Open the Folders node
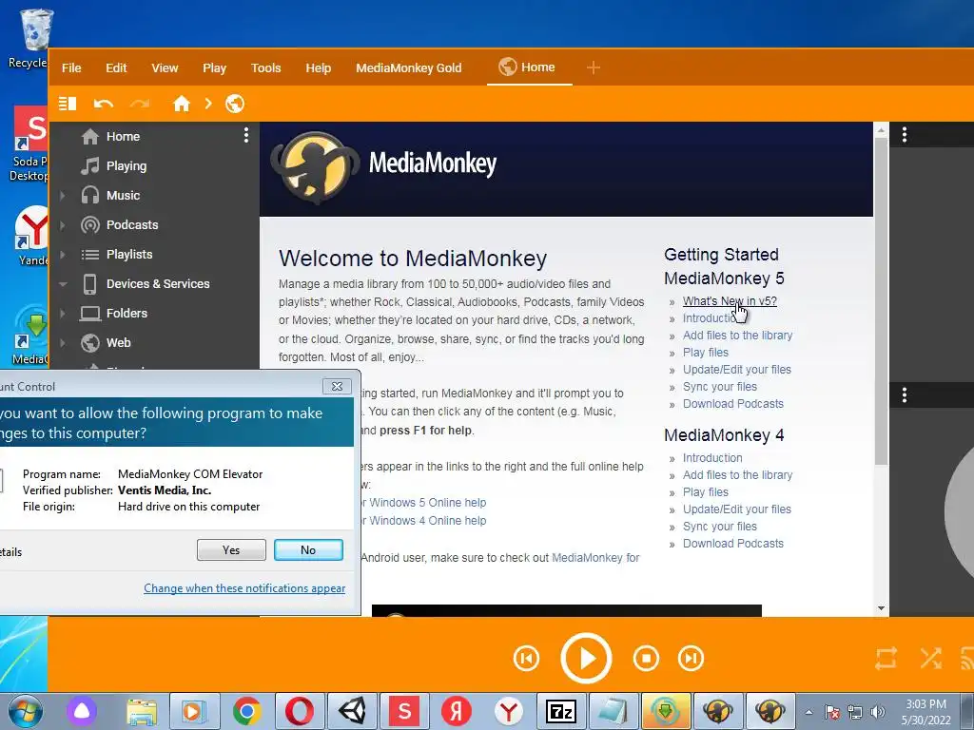The width and height of the screenshot is (974, 730). click(127, 313)
